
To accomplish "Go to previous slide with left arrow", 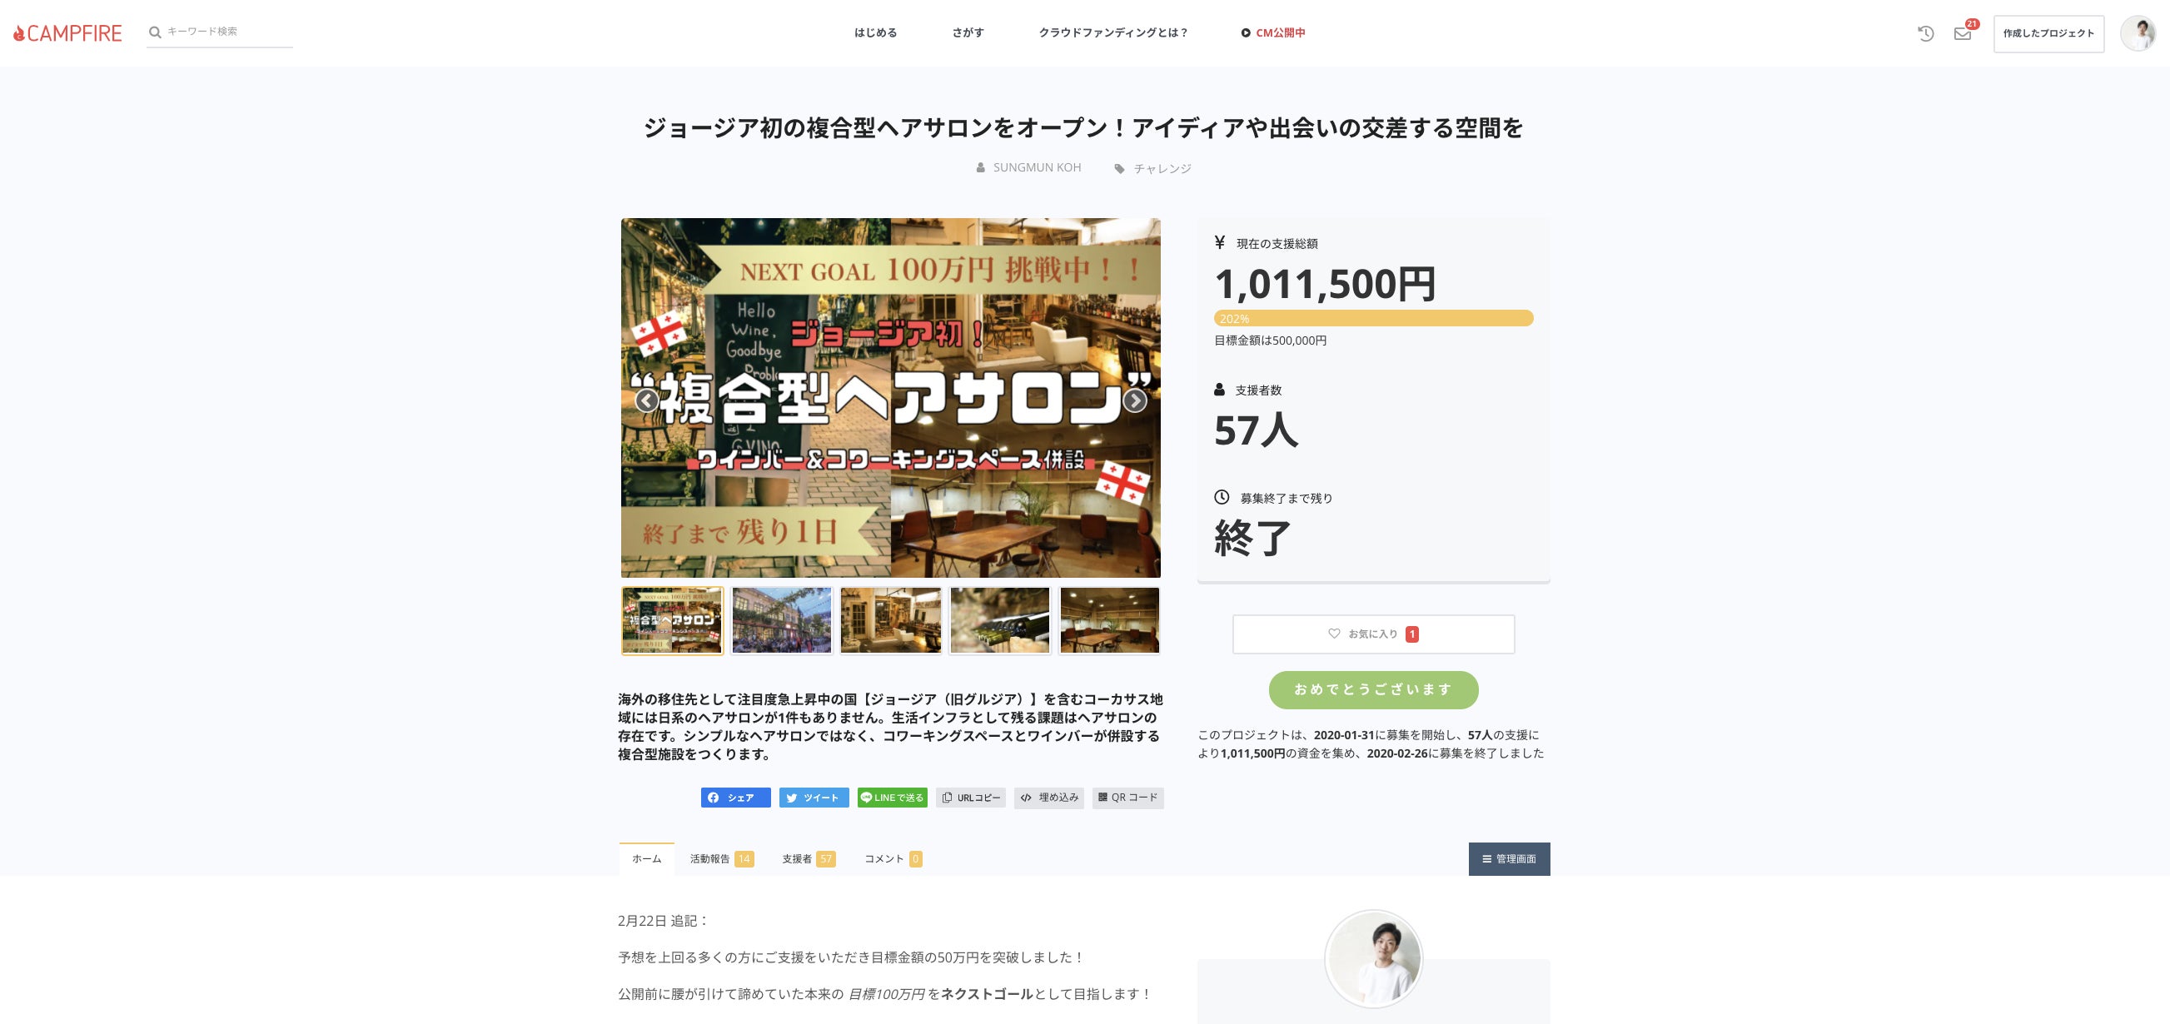I will pos(646,400).
